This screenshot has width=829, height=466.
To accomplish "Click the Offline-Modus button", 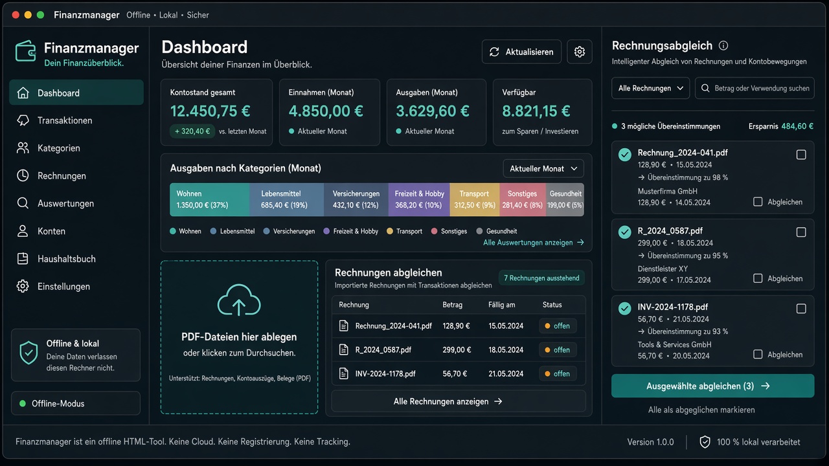I will pyautogui.click(x=76, y=403).
